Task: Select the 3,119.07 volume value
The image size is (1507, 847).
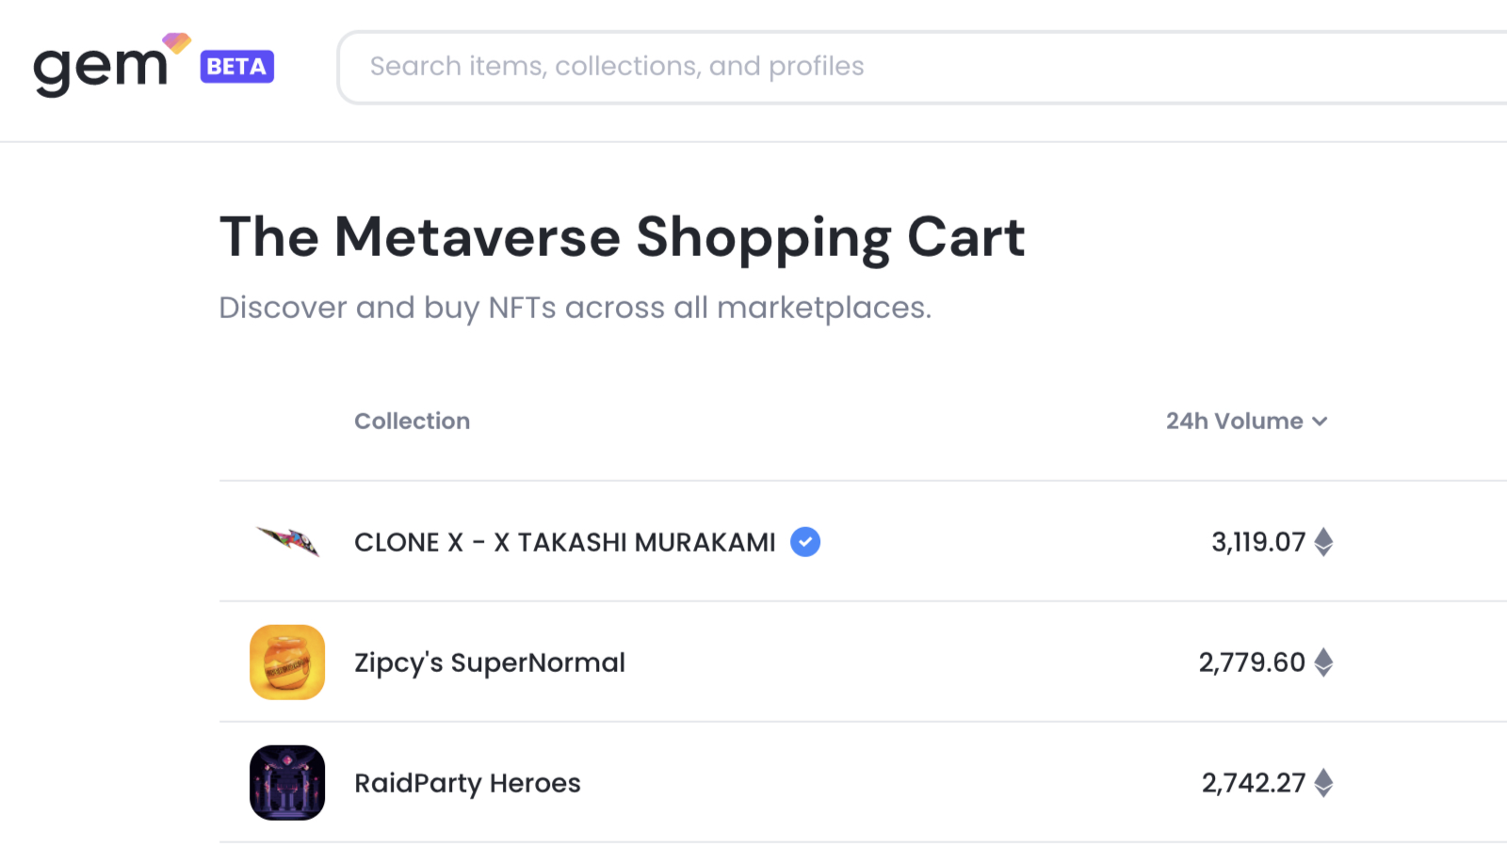Action: [1257, 542]
